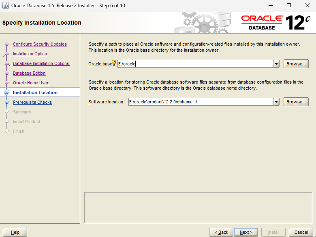Browse for the Software location directory

pyautogui.click(x=296, y=102)
